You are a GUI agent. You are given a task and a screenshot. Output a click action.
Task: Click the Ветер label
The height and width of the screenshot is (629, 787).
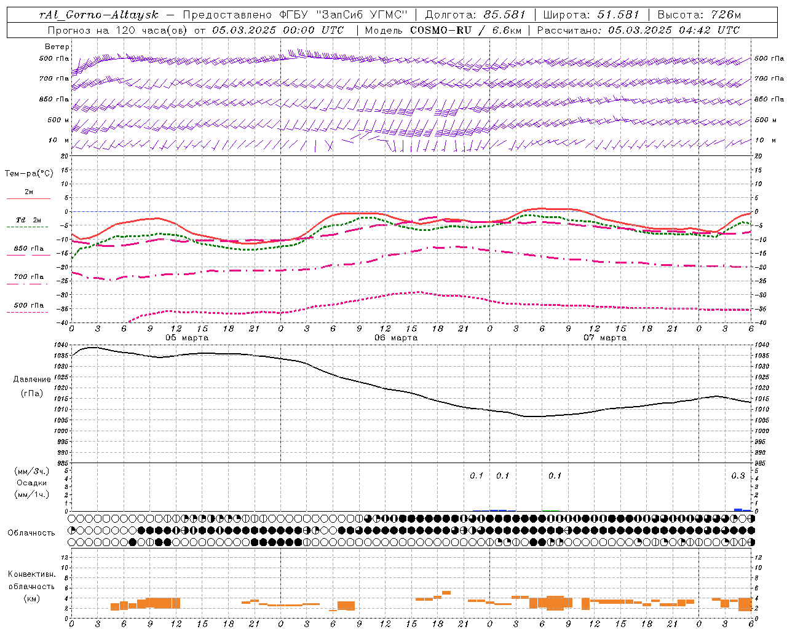(57, 47)
